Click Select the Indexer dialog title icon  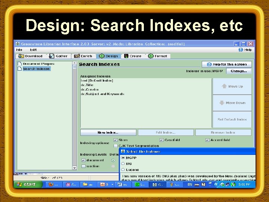[123, 151]
